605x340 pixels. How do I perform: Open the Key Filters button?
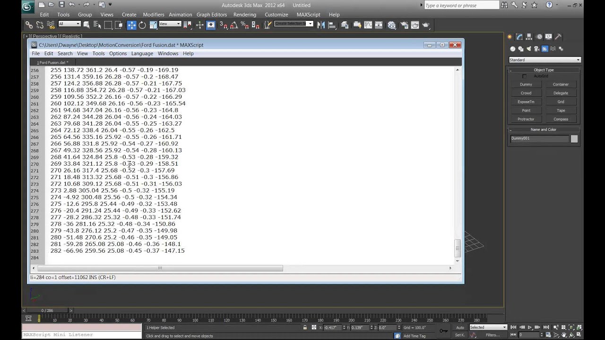point(493,335)
